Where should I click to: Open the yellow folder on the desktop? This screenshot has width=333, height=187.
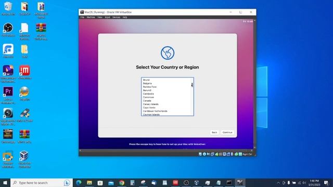pyautogui.click(x=24, y=51)
